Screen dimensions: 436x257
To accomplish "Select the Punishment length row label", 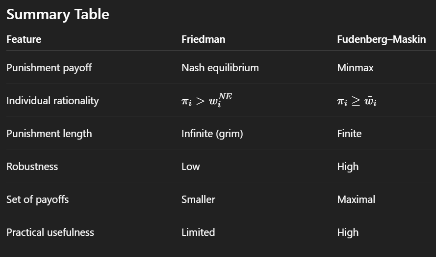I will click(49, 134).
